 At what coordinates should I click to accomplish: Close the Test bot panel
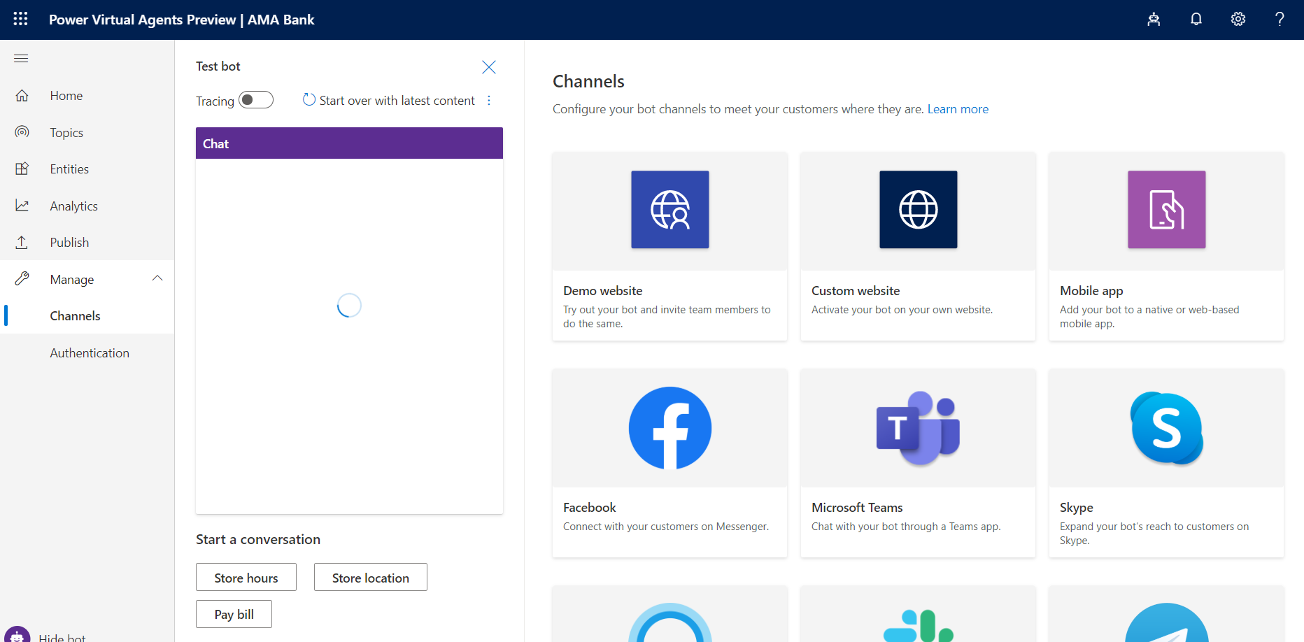[x=488, y=67]
